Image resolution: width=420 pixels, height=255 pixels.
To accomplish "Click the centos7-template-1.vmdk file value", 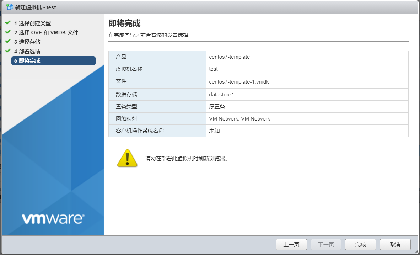I will tap(239, 82).
